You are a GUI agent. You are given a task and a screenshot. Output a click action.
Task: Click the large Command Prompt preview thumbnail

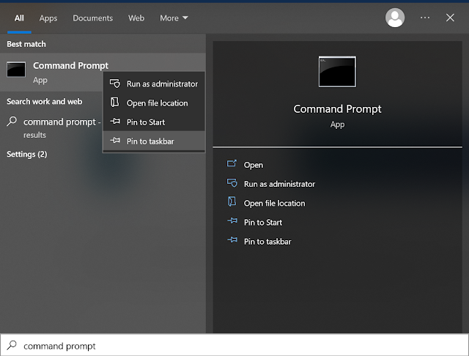(x=337, y=72)
